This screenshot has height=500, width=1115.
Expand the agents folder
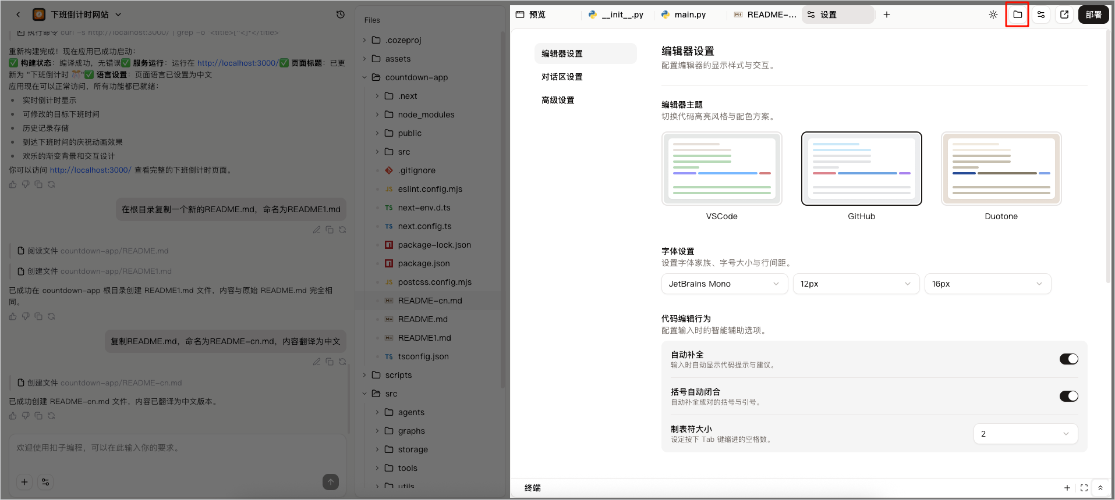377,412
